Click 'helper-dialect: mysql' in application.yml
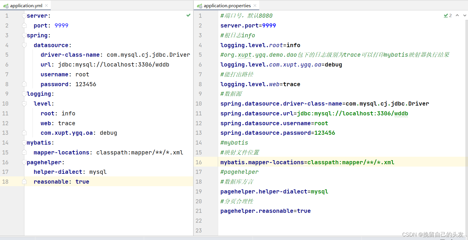The image size is (468, 240). (x=70, y=172)
